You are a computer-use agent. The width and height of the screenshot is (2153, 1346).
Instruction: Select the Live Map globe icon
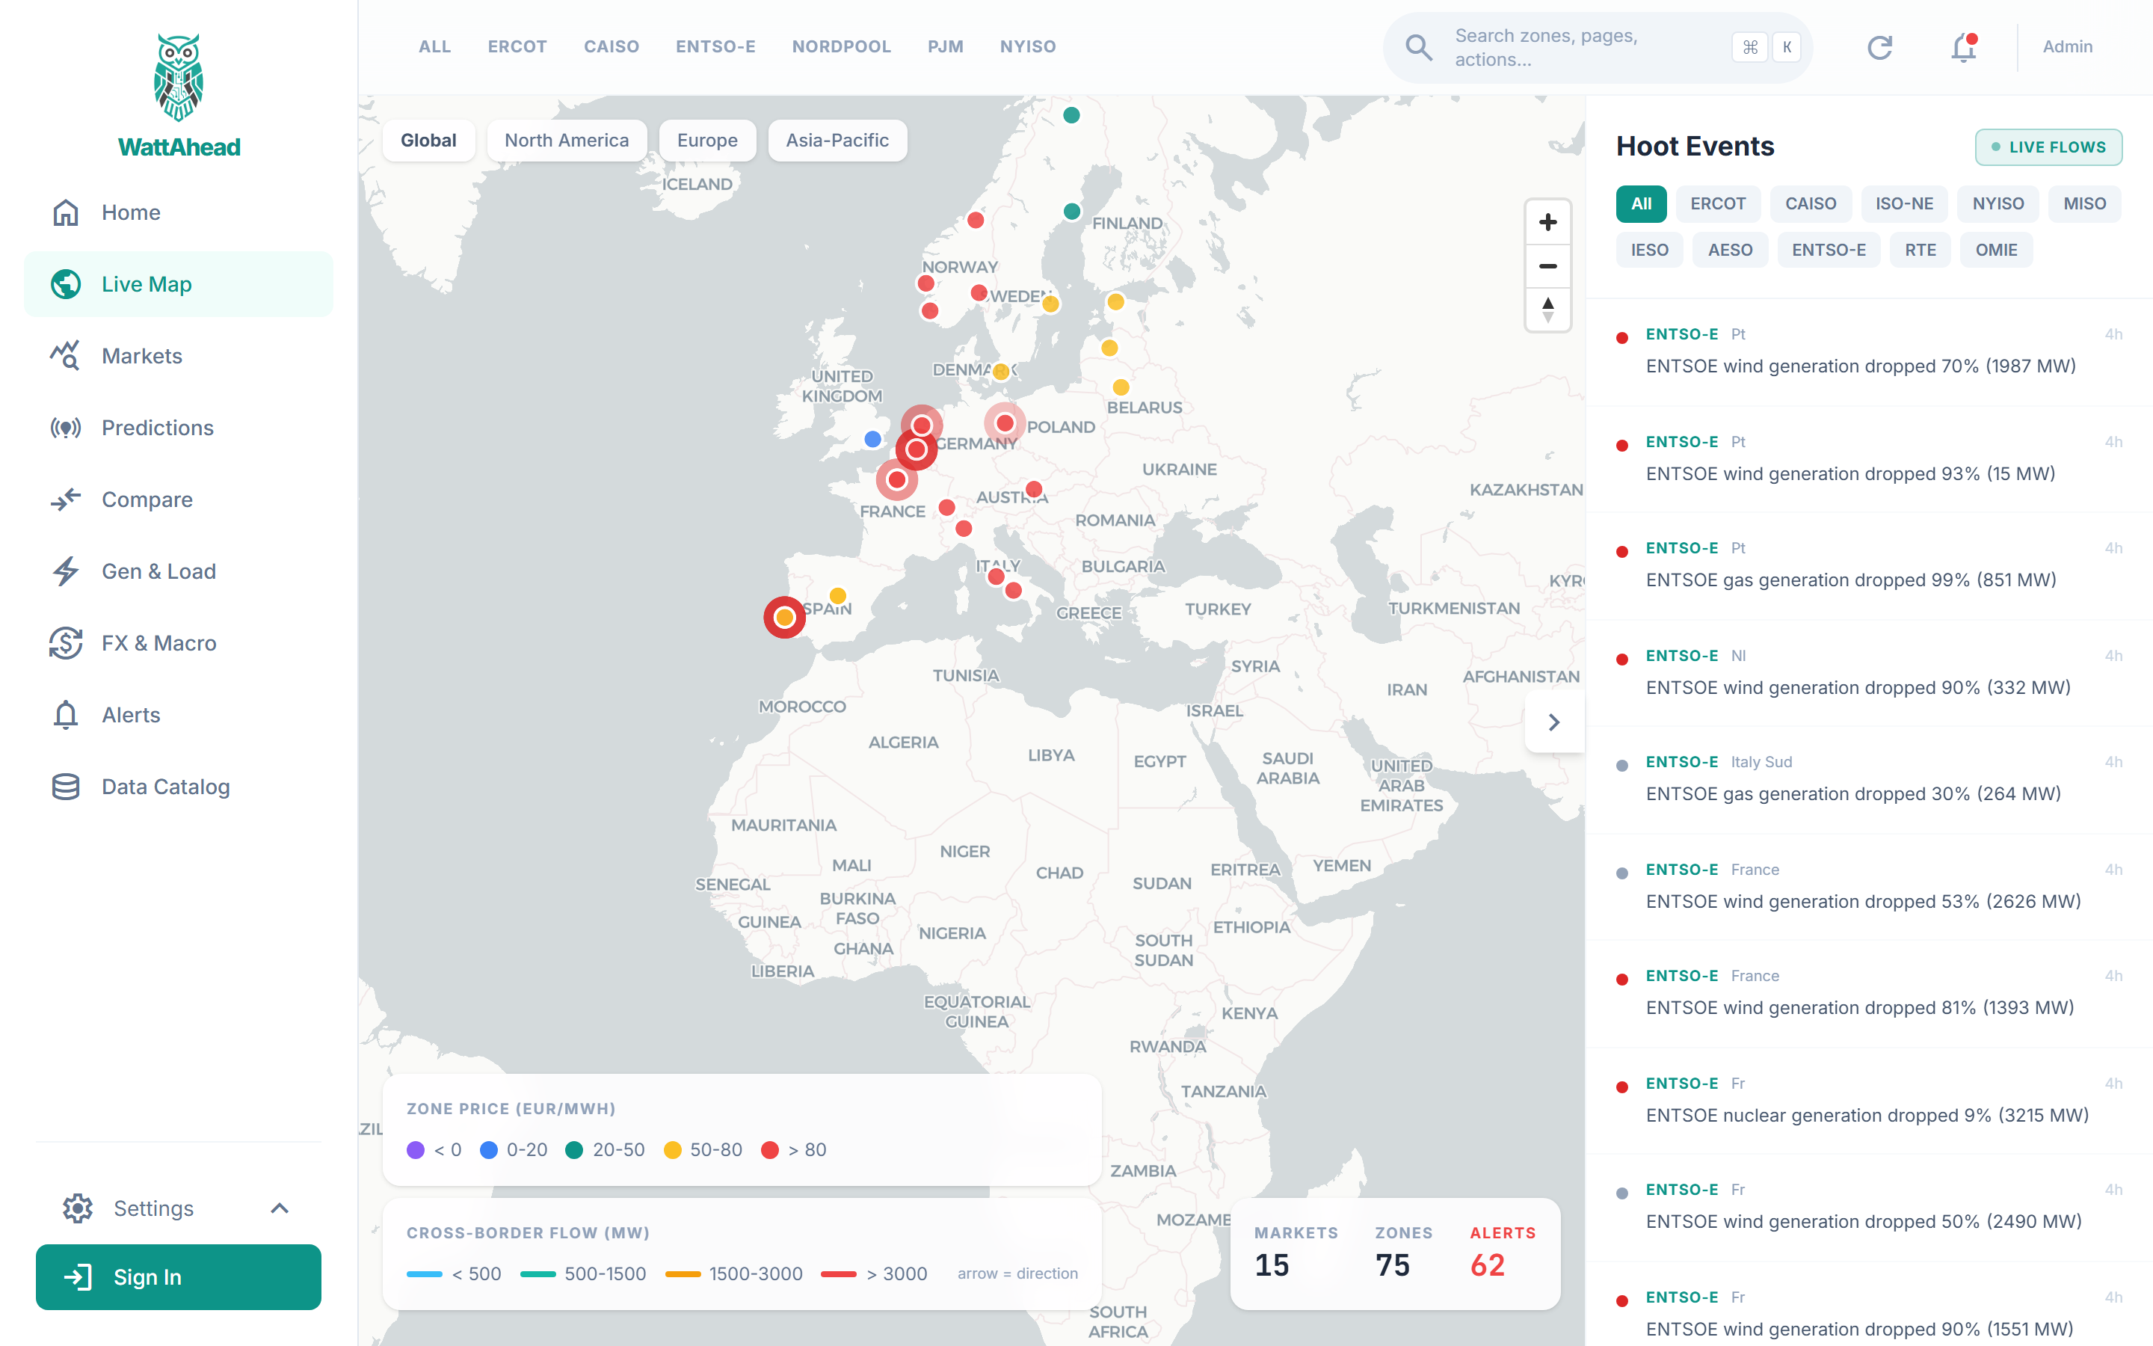point(66,284)
